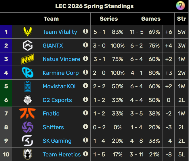
Task: Click the SK Gaming logo
Action: [x=28, y=141]
